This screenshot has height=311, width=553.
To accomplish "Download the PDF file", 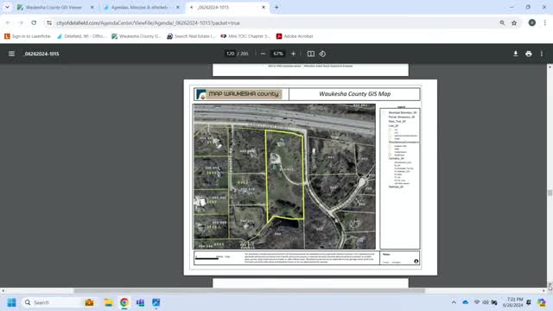I will tap(515, 54).
